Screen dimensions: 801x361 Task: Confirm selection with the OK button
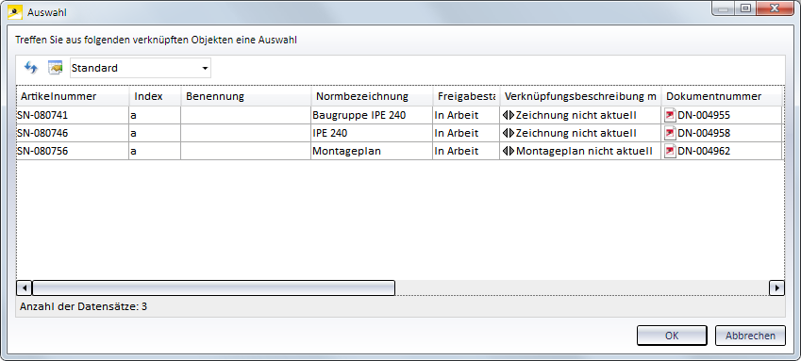coord(672,336)
